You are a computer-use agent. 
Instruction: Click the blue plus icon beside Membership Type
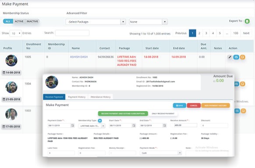coord(100,121)
